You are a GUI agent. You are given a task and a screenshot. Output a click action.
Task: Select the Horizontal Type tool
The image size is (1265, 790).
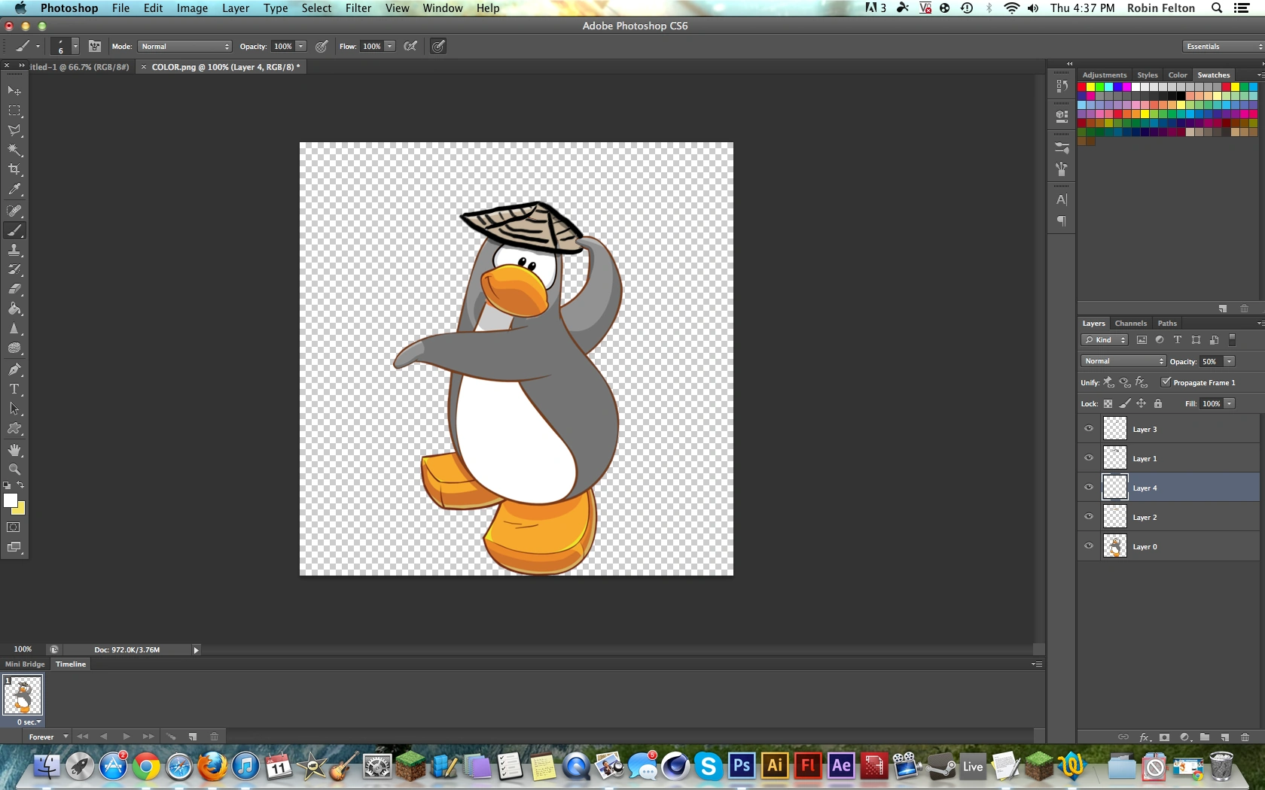pos(14,389)
